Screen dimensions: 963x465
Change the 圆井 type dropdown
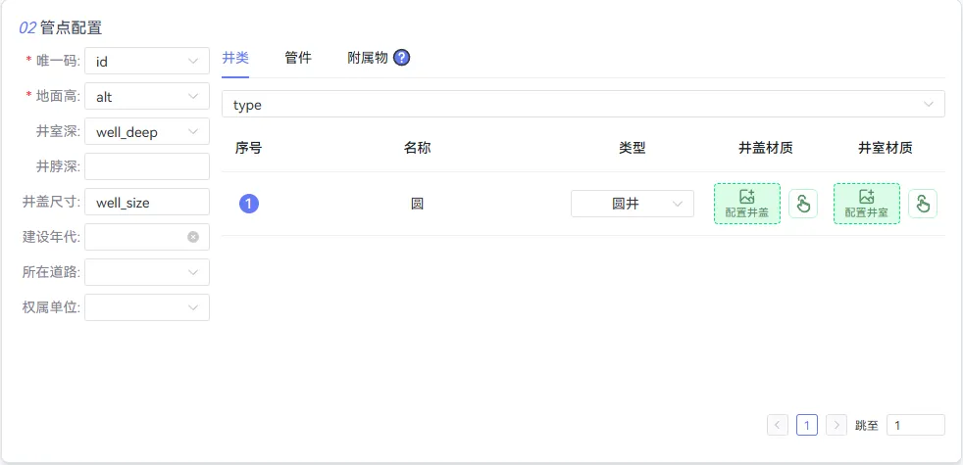[632, 204]
